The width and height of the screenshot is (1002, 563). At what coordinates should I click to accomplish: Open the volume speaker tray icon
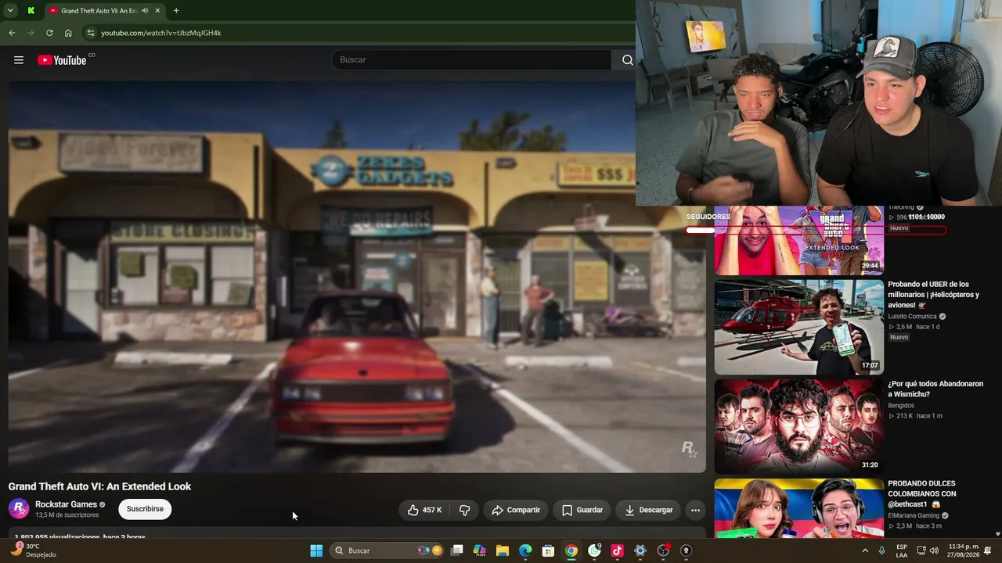tap(934, 550)
